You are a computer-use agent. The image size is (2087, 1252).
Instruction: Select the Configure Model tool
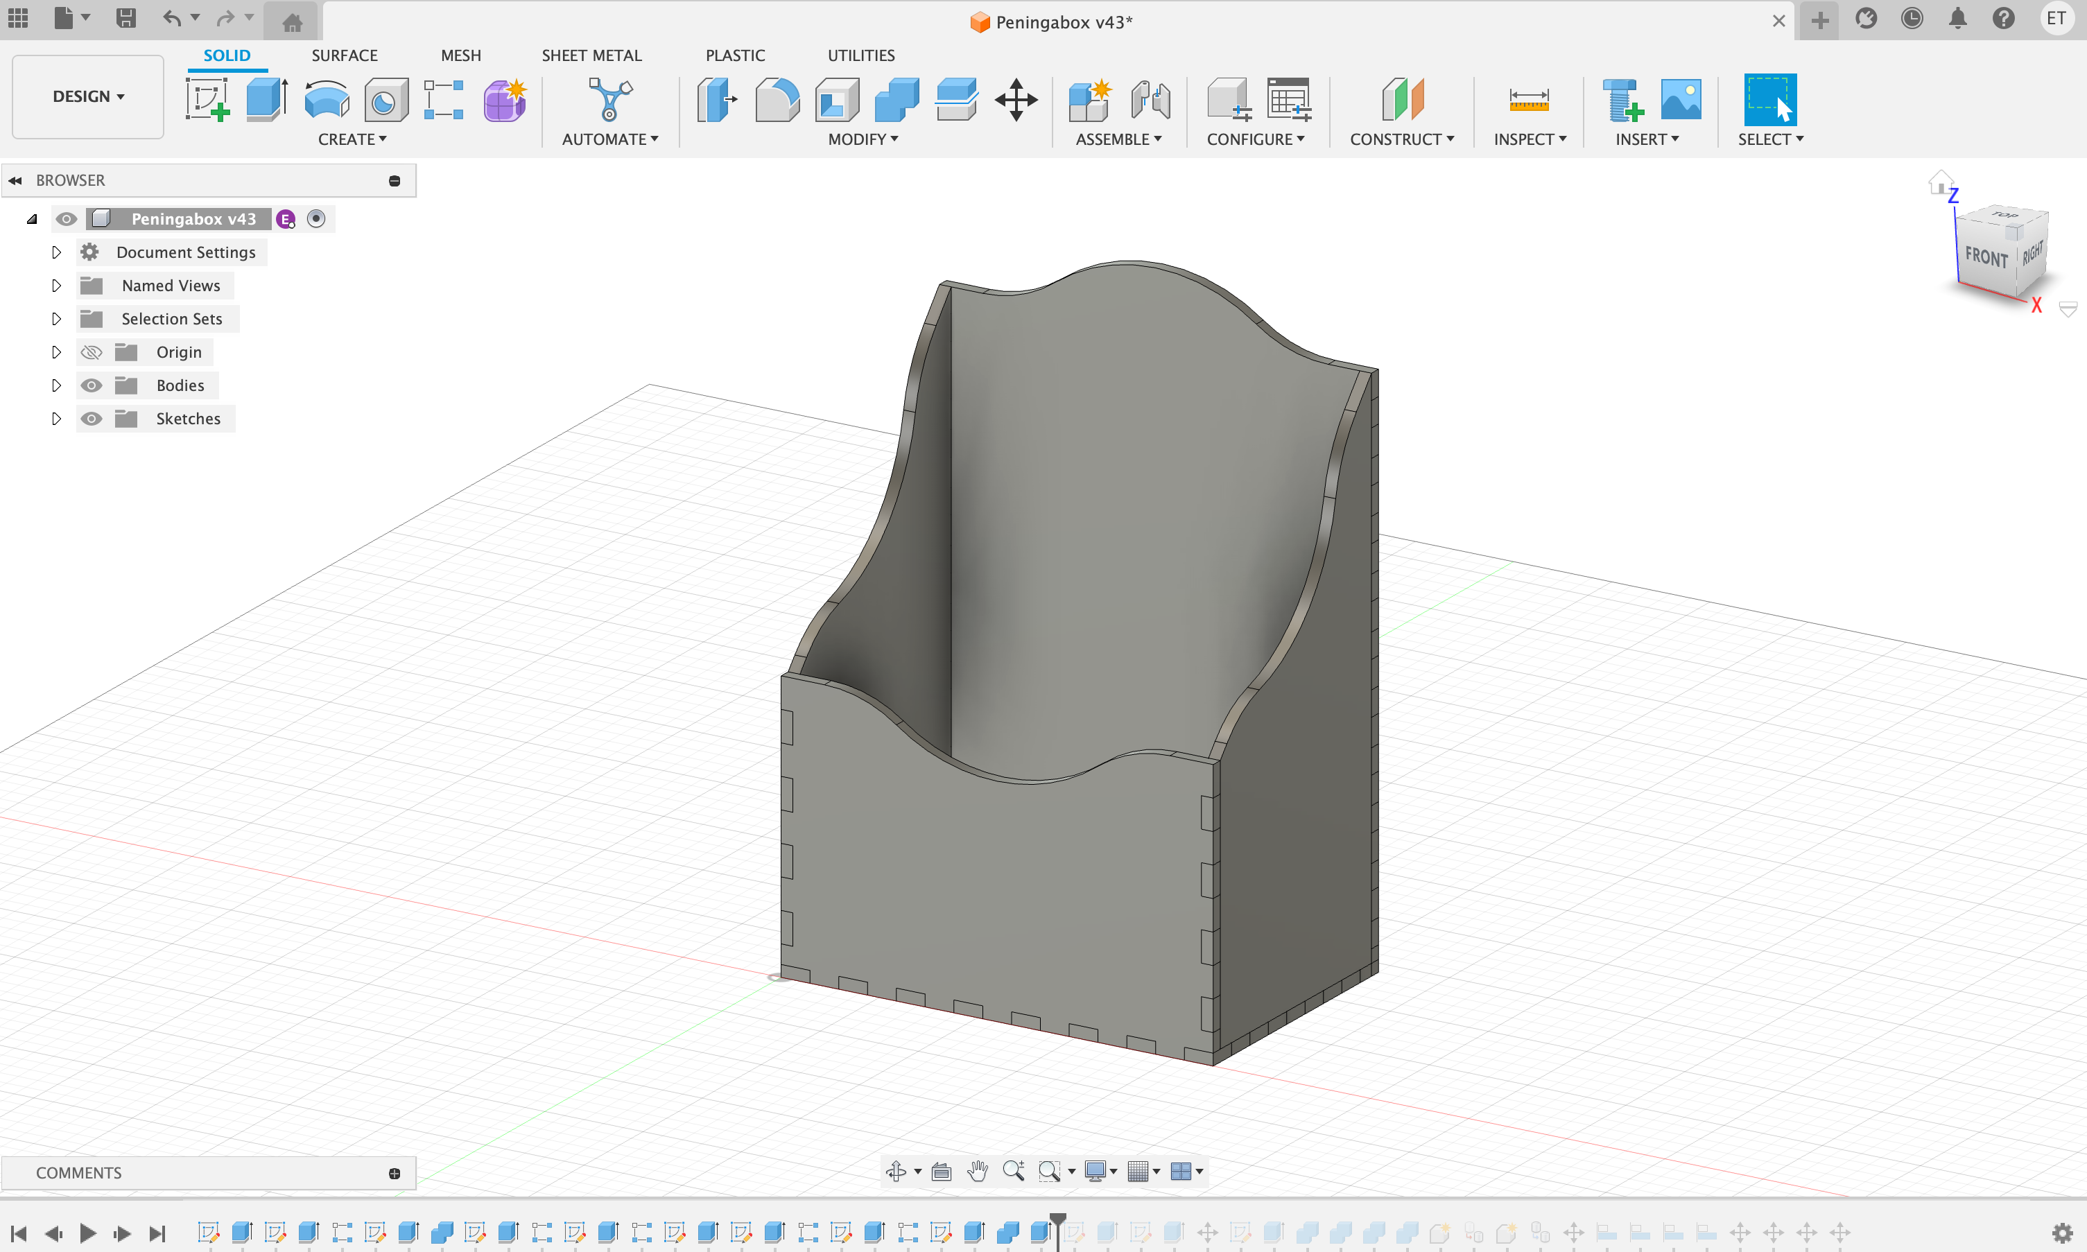coord(1228,100)
